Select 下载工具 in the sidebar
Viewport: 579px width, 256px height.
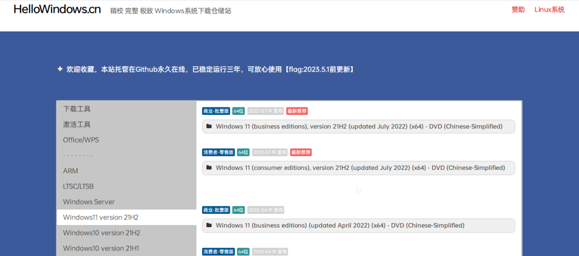coord(127,109)
